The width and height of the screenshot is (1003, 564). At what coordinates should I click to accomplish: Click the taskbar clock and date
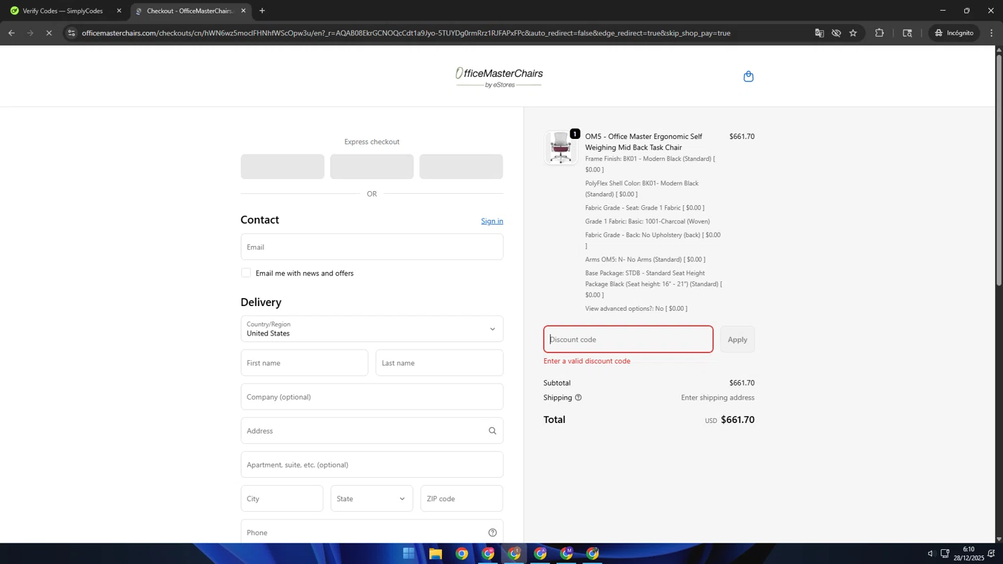[968, 553]
